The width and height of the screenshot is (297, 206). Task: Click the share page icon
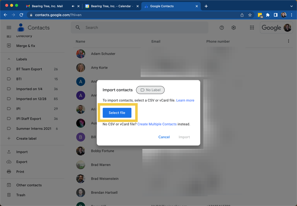(242, 15)
